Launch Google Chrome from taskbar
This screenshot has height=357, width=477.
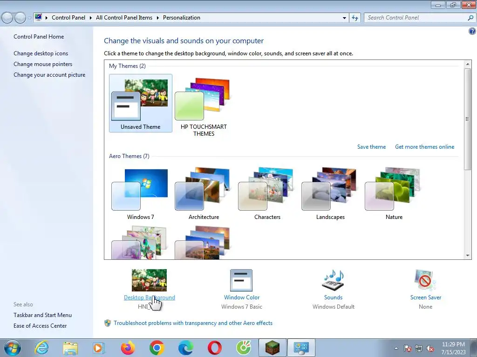[157, 348]
